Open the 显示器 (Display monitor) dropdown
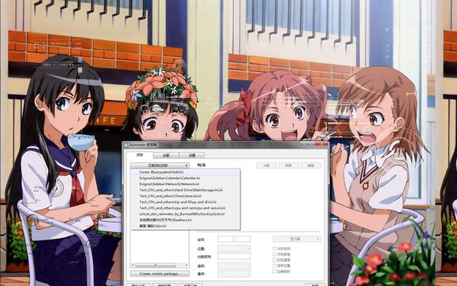 tap(297, 239)
